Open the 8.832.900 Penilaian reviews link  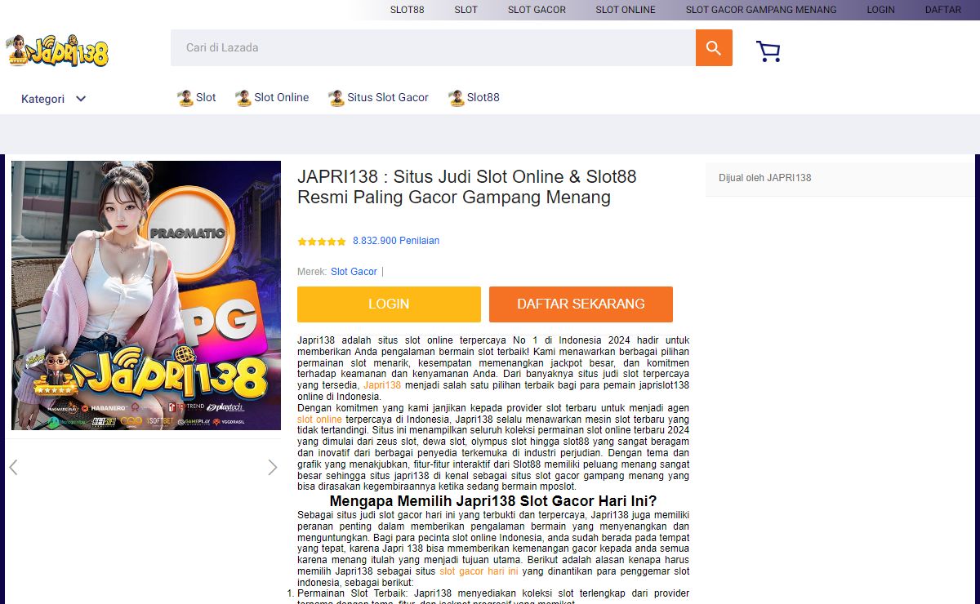click(396, 241)
